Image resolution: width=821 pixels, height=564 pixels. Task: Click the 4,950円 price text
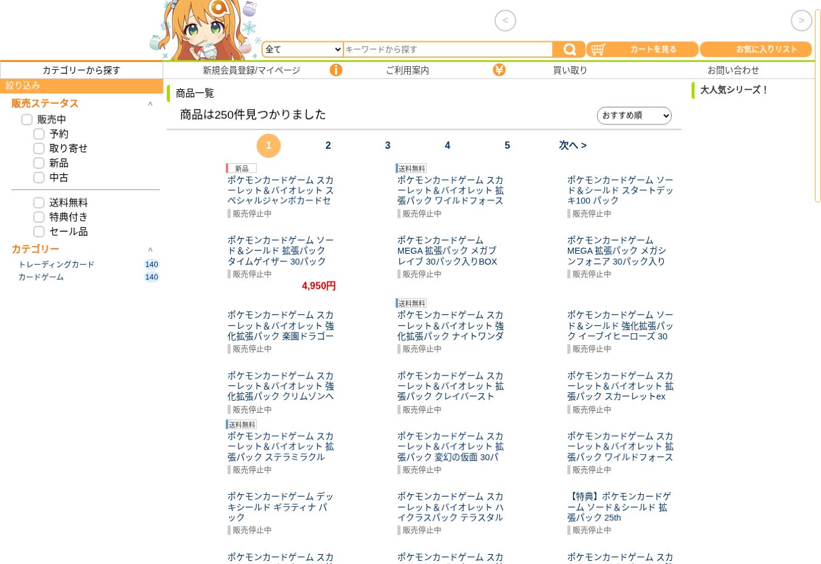click(x=319, y=286)
